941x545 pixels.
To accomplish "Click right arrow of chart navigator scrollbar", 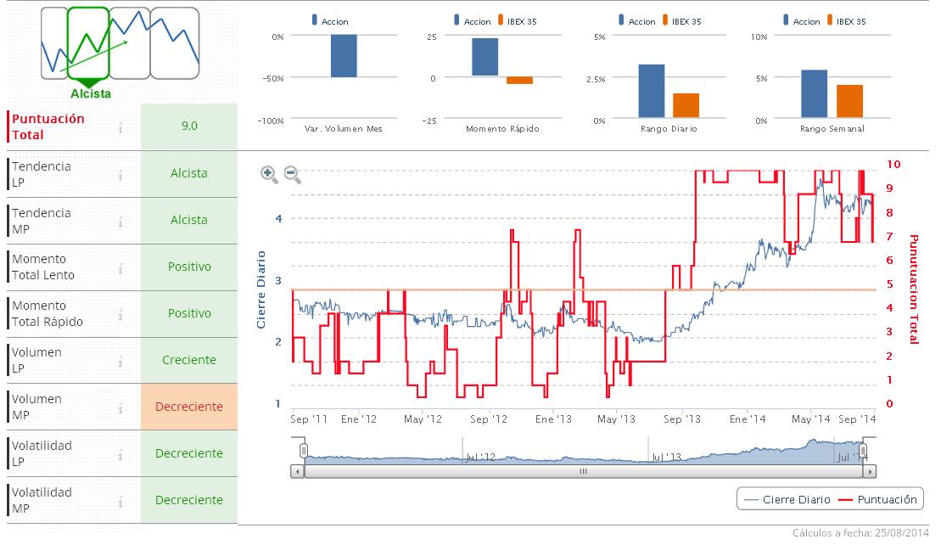I will (x=870, y=472).
